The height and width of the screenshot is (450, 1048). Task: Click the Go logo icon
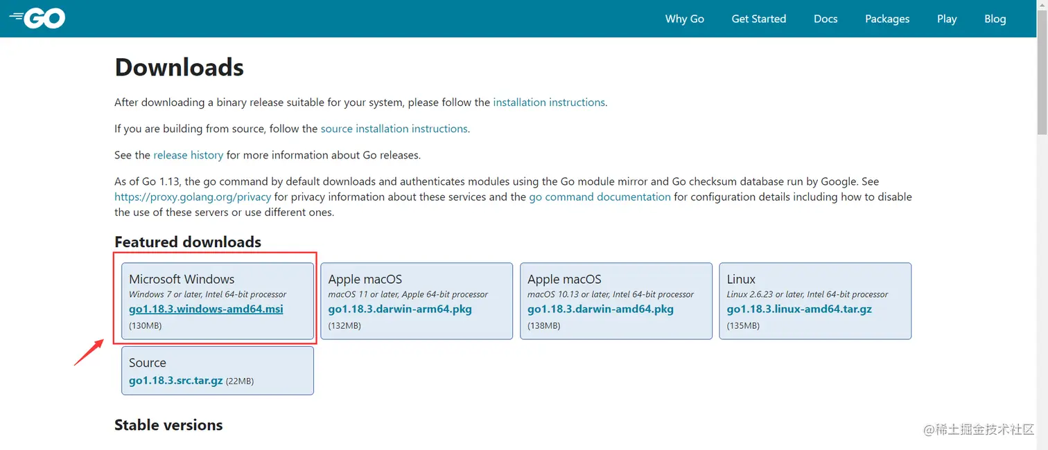[x=38, y=19]
